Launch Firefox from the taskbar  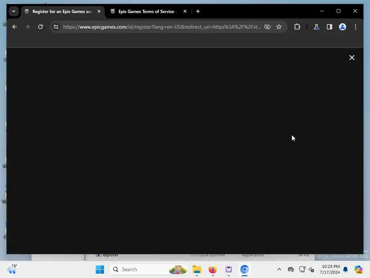click(x=212, y=269)
